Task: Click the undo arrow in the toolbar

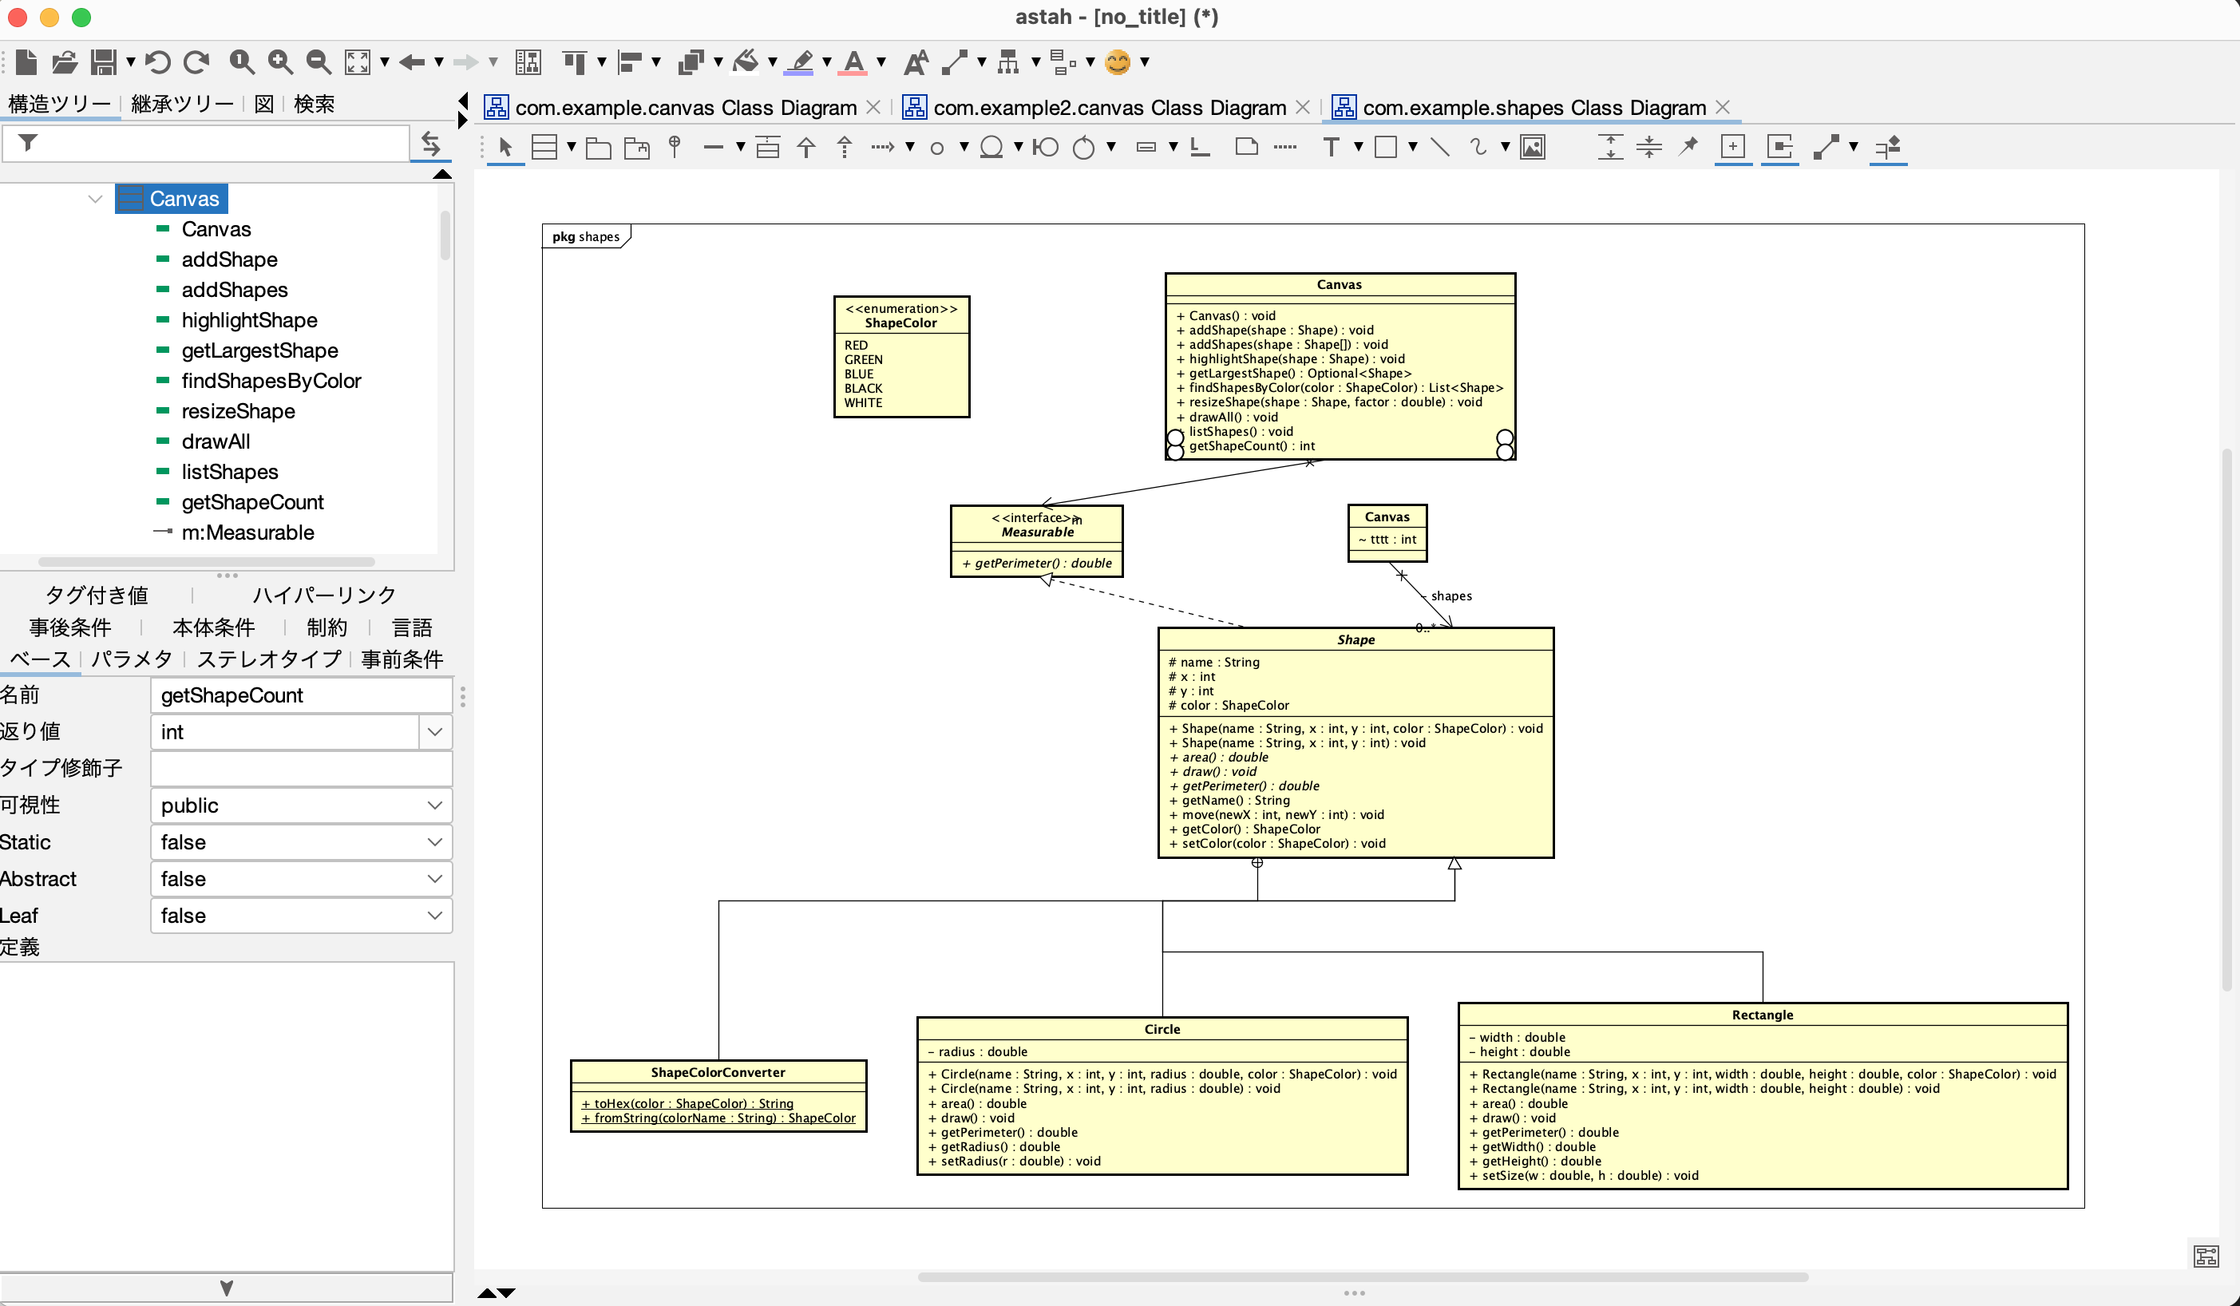Action: tap(157, 61)
